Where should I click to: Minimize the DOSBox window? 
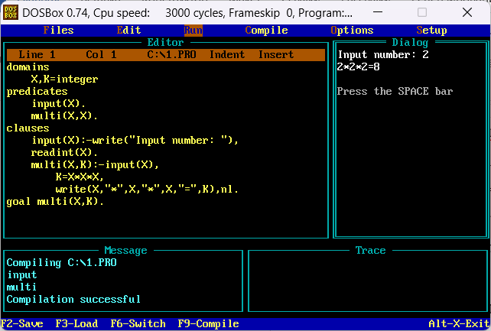coord(378,12)
